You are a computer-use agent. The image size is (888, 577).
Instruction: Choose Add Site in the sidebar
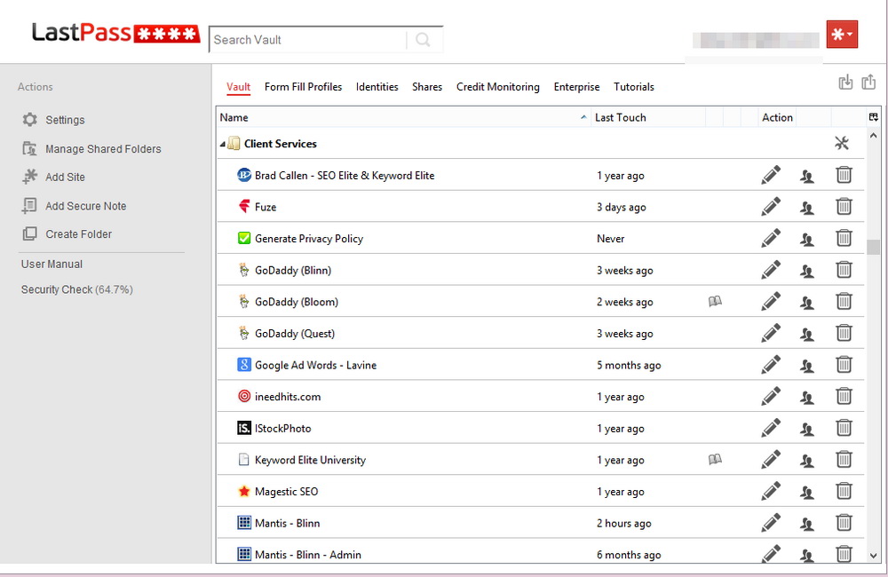tap(54, 178)
